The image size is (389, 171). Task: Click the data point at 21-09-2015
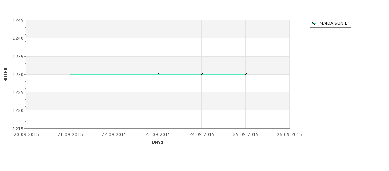point(70,75)
